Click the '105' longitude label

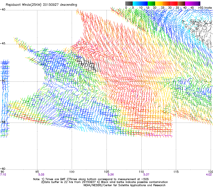coord(106,172)
